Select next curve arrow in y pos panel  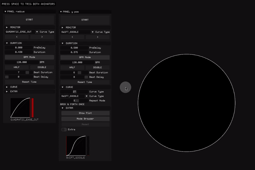[x=98, y=37]
